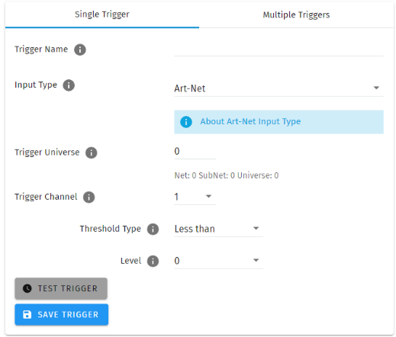
Task: Open the Multiple Triggers tab
Action: (296, 14)
